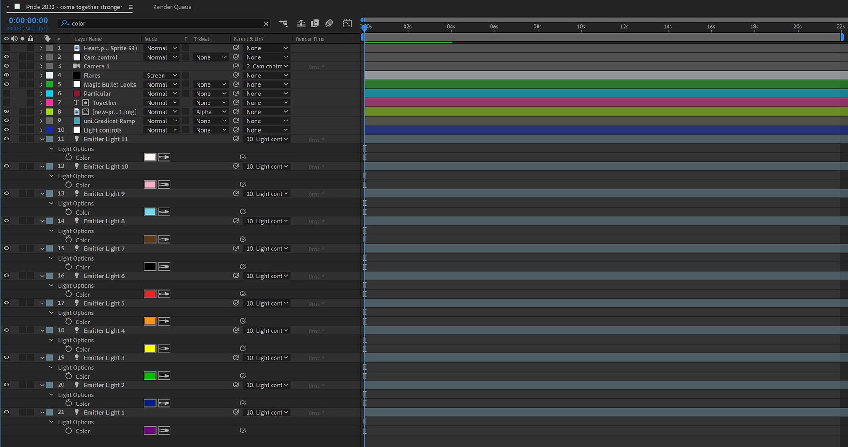Click the TrkMat column header

pos(201,39)
